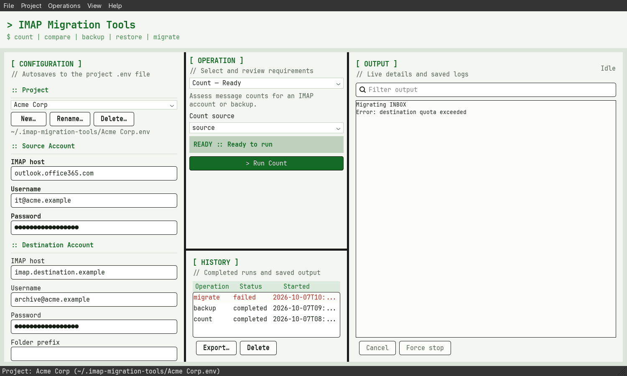
Task: Open the File menu
Action: [9, 6]
